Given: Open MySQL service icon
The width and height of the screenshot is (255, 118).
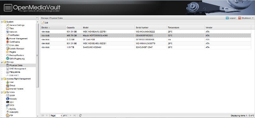Looking at the screenshot, I should tap(7, 109).
